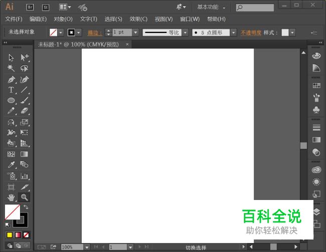Select the Ellipse shape tool

(x=11, y=100)
